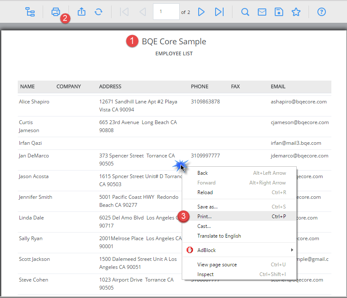Select Reload in context menu
This screenshot has width=347, height=298.
pos(239,192)
